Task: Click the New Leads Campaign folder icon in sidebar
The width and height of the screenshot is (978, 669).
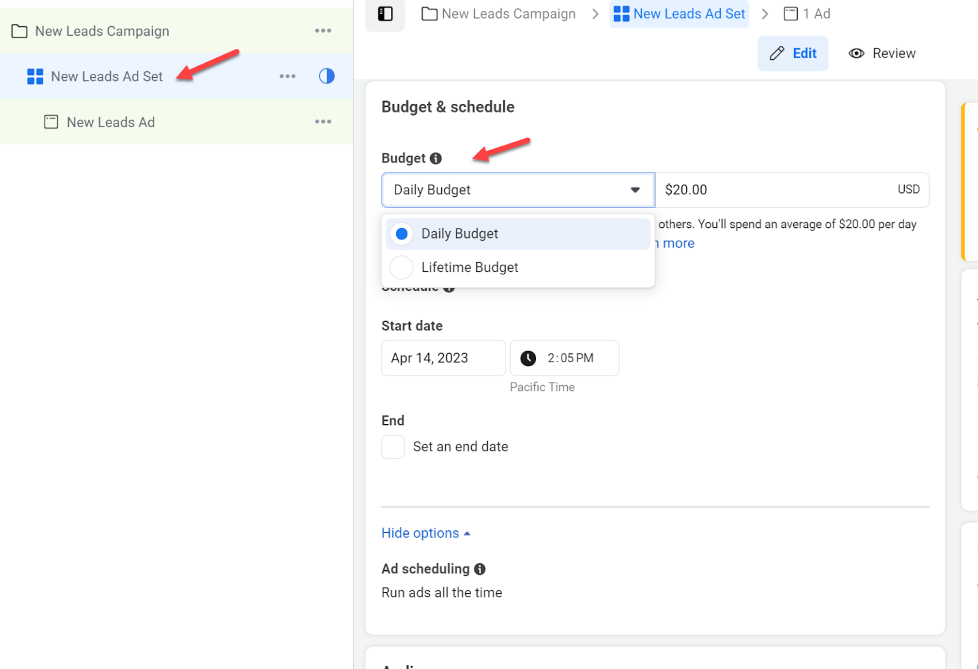Action: click(20, 31)
